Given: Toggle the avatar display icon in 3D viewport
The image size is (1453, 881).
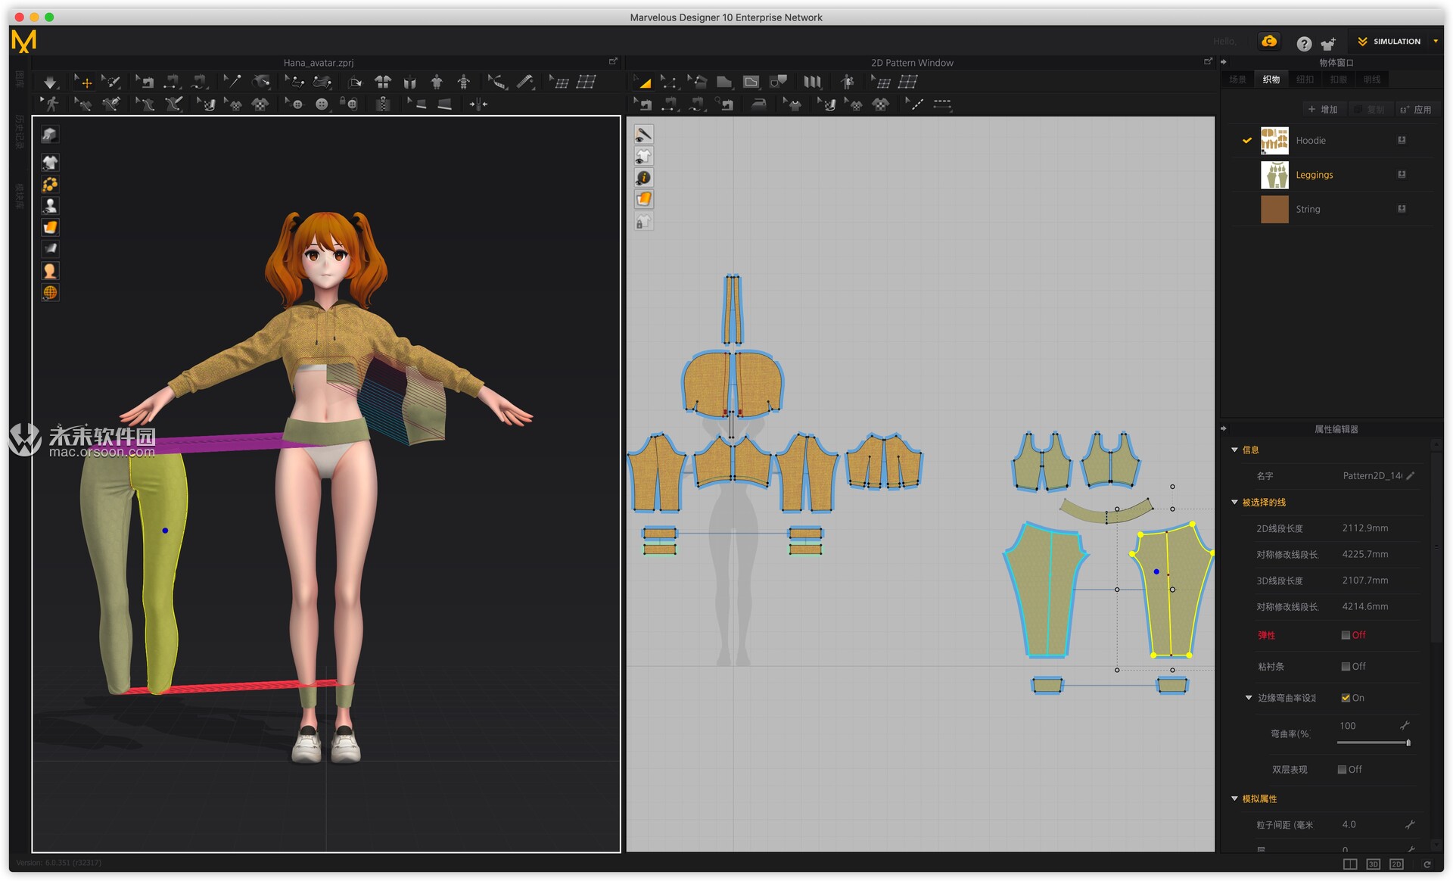Looking at the screenshot, I should pyautogui.click(x=50, y=205).
